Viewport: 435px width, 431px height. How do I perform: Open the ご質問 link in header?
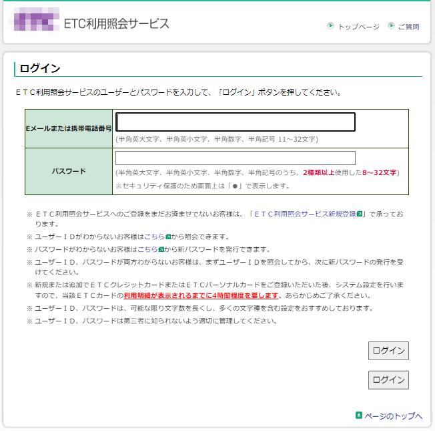[x=408, y=27]
